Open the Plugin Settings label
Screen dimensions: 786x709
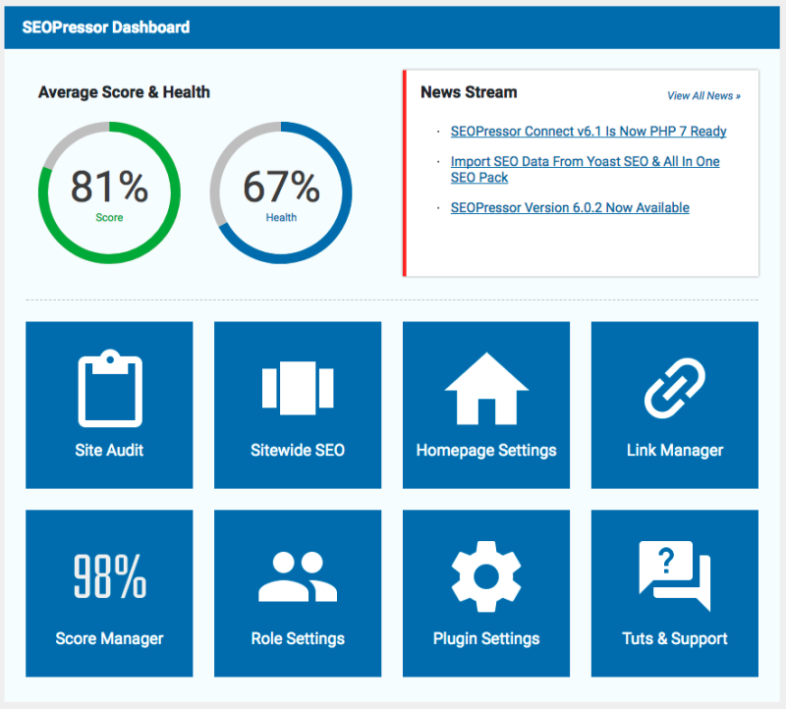point(486,639)
